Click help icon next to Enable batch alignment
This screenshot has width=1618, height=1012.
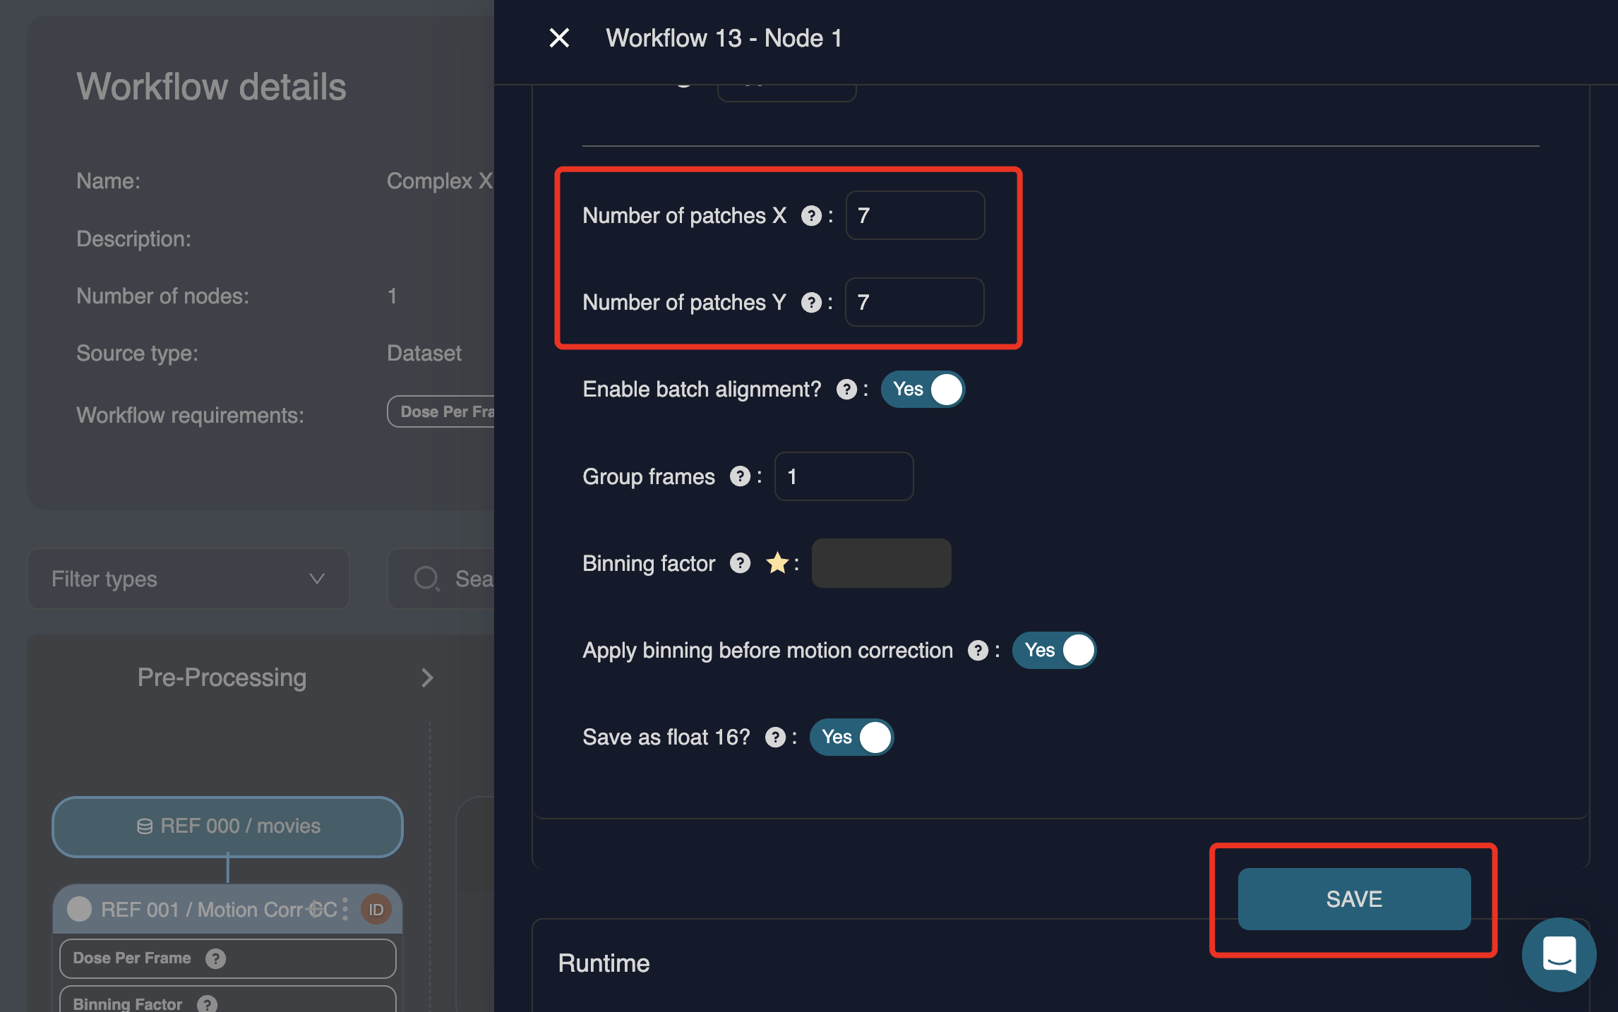846,390
